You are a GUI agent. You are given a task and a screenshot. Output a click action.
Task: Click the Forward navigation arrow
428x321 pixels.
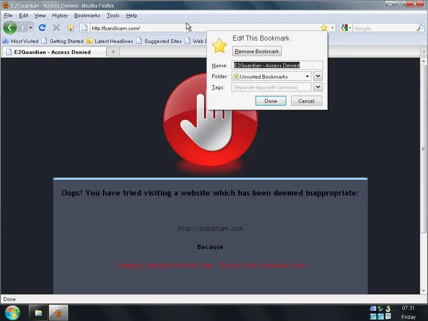click(x=23, y=28)
